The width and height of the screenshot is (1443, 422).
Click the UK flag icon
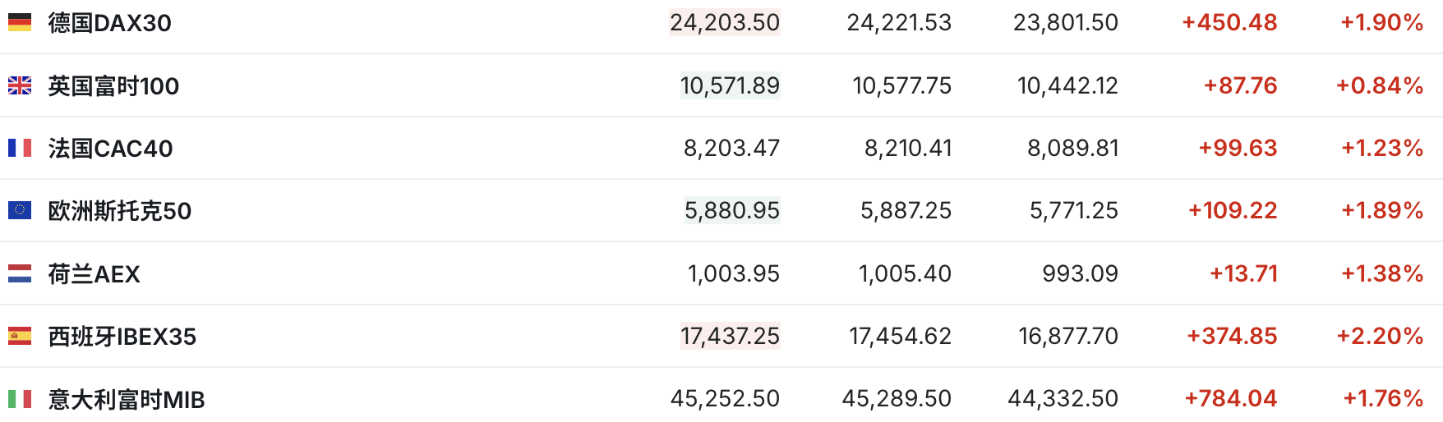click(20, 85)
